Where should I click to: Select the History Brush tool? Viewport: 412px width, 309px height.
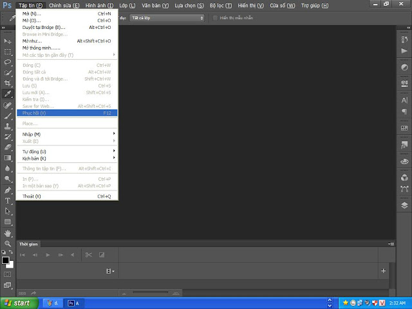pyautogui.click(x=8, y=136)
